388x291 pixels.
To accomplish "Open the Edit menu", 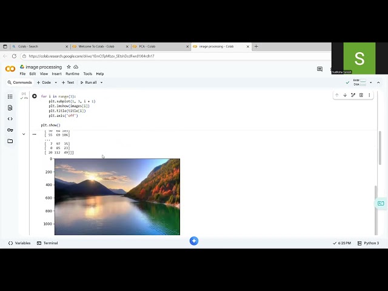I will point(33,74).
